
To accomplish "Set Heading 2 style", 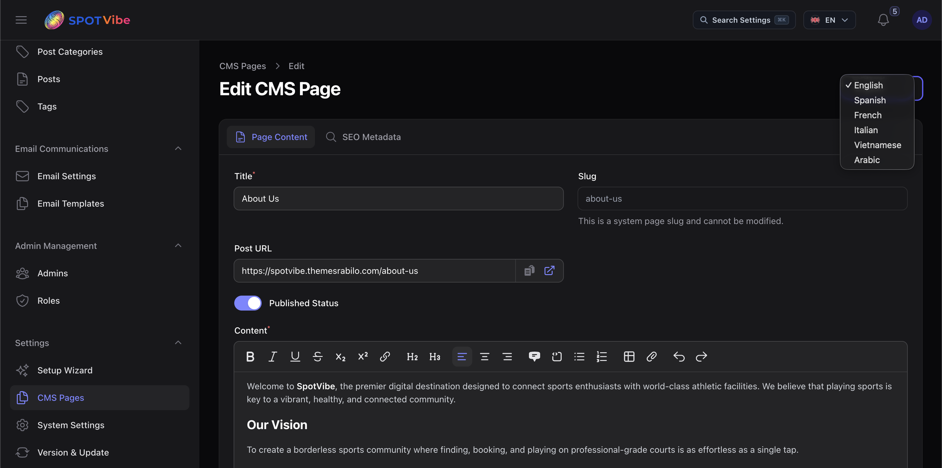I will (x=412, y=357).
